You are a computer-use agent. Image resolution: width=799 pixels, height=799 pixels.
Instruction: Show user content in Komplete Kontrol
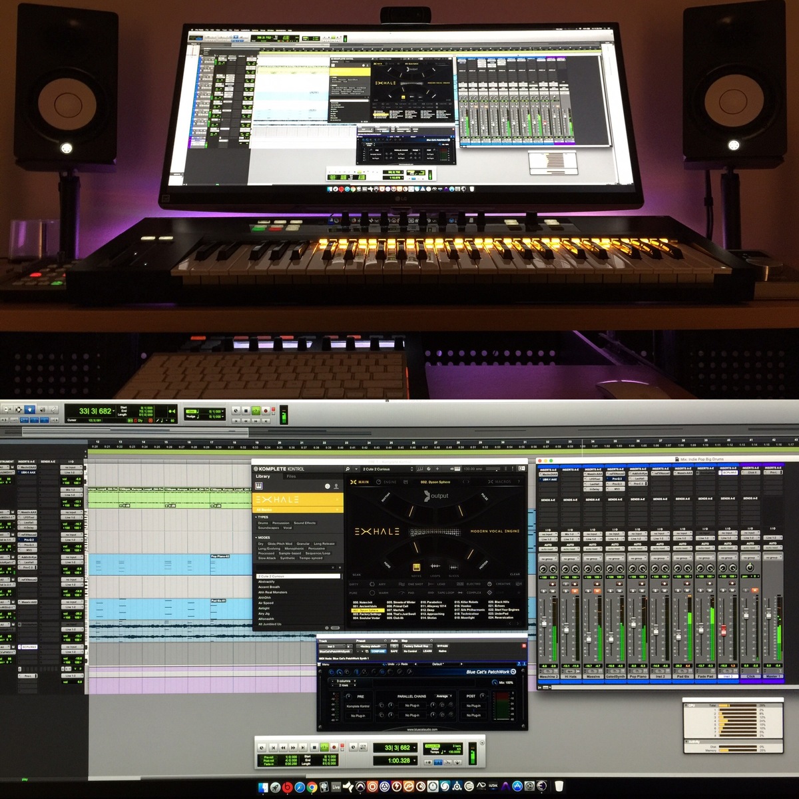(336, 486)
